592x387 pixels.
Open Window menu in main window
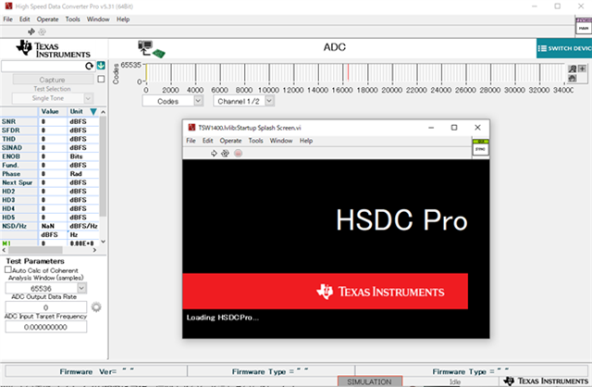pos(98,19)
